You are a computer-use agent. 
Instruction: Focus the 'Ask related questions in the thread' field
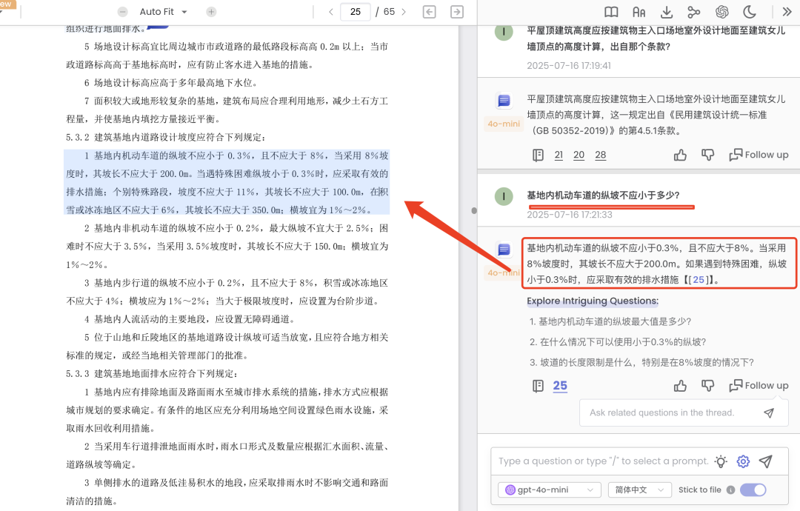(661, 413)
